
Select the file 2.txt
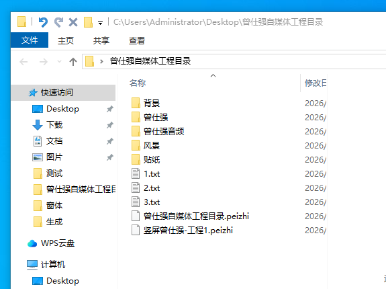pos(152,188)
